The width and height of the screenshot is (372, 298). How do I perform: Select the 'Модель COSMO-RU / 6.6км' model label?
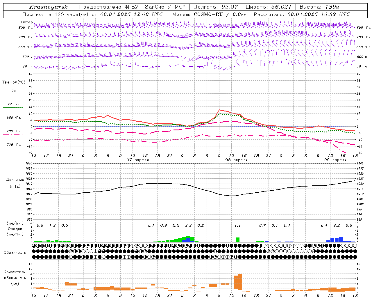tap(210, 14)
